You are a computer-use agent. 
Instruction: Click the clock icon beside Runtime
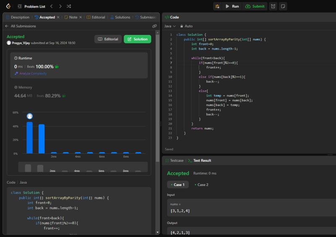[x=16, y=58]
